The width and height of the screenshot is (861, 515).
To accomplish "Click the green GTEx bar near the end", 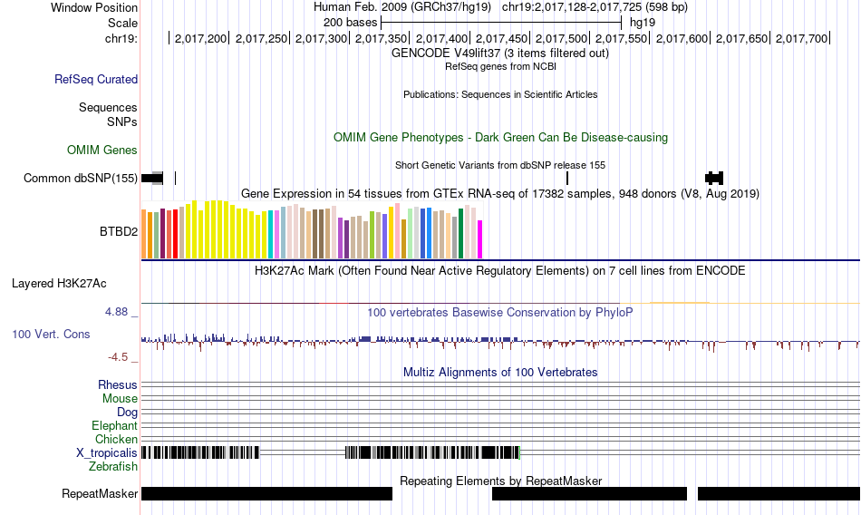I will point(460,234).
